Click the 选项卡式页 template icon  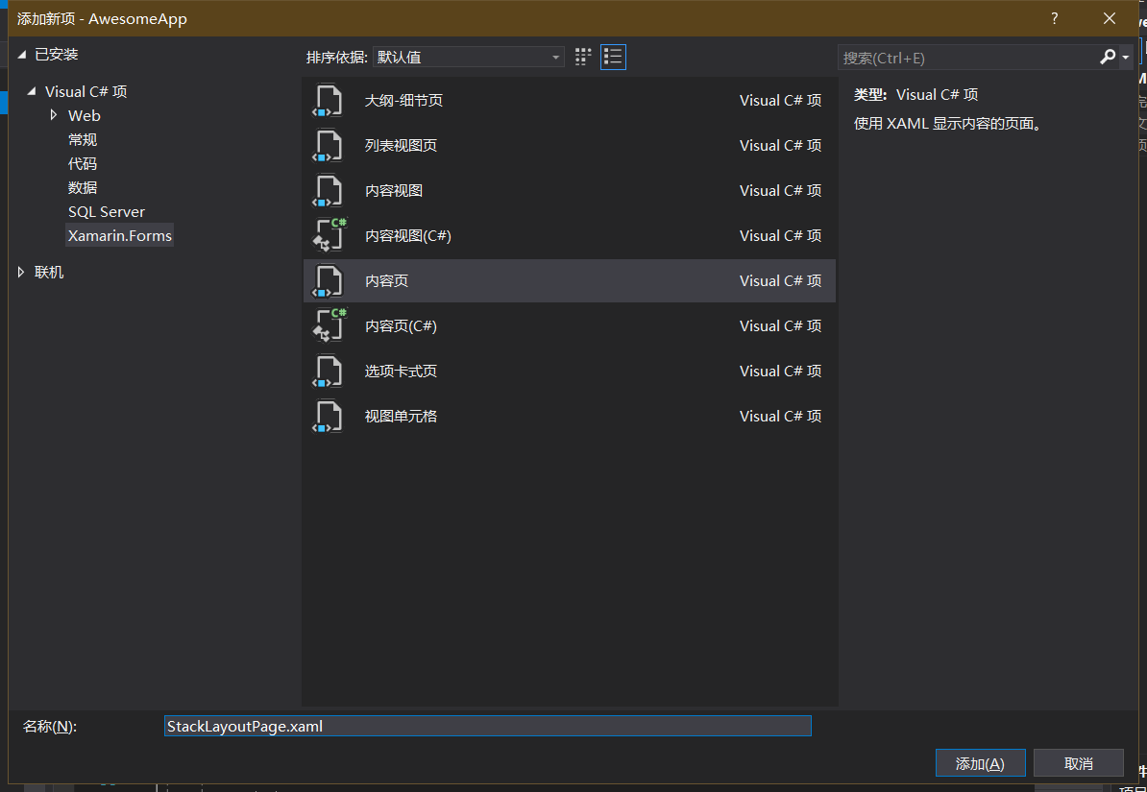(x=328, y=372)
